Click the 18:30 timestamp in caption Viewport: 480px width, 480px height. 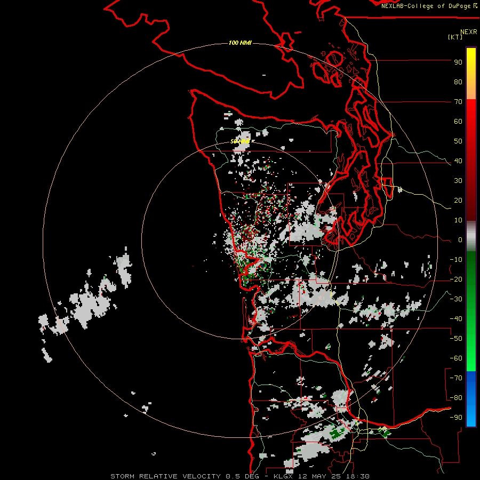(358, 476)
